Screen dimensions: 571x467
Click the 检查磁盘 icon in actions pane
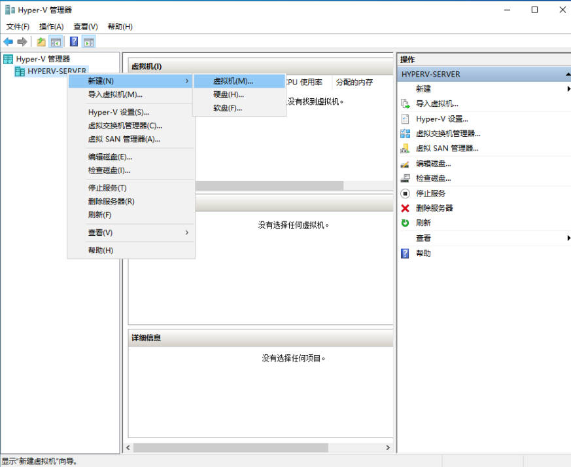tap(406, 178)
